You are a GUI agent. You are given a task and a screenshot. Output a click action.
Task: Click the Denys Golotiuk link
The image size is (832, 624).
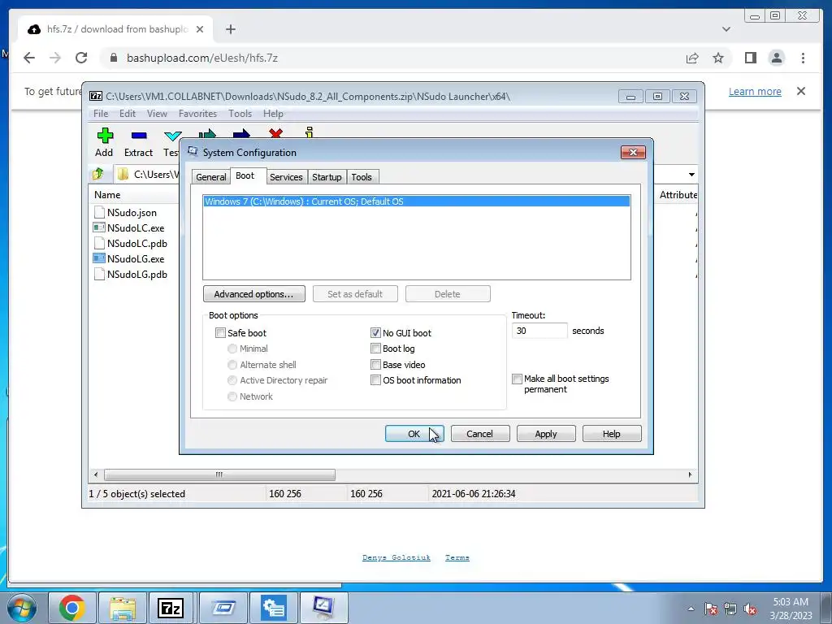pos(396,557)
